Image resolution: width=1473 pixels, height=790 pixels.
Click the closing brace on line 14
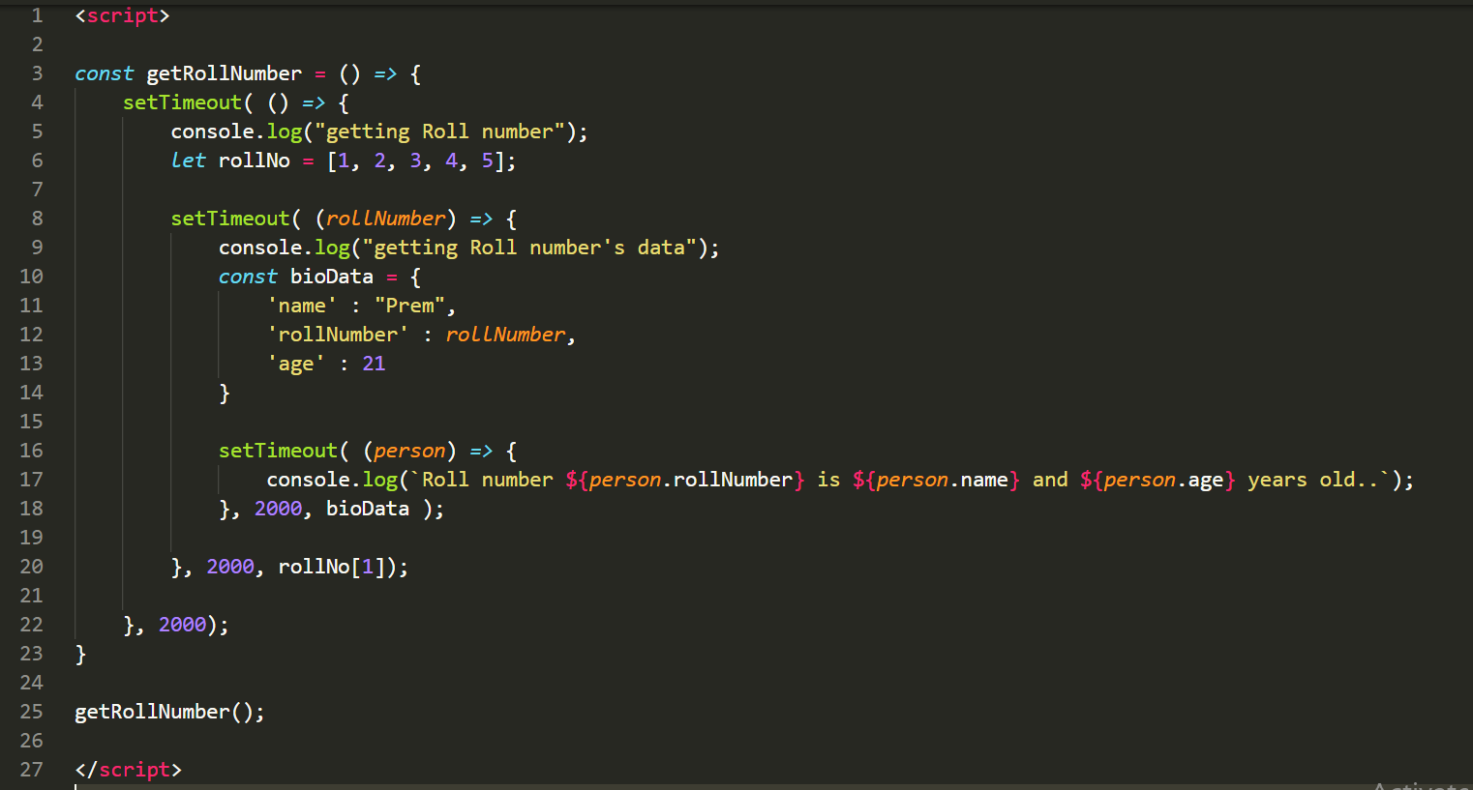coord(225,394)
